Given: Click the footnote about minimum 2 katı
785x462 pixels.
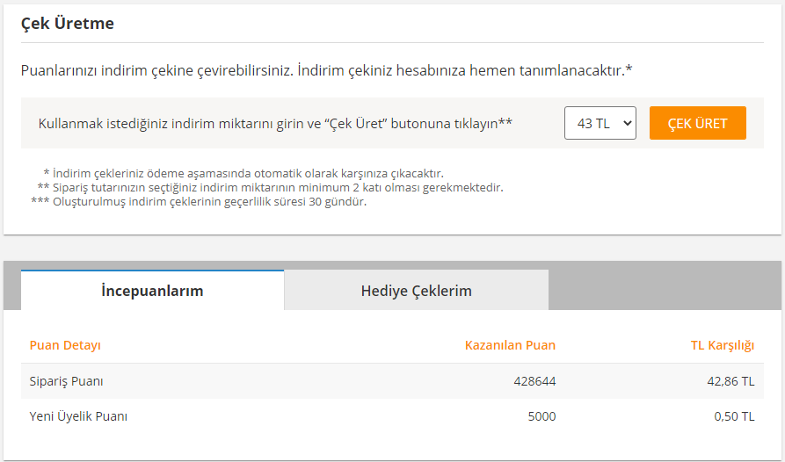Looking at the screenshot, I should pos(270,187).
